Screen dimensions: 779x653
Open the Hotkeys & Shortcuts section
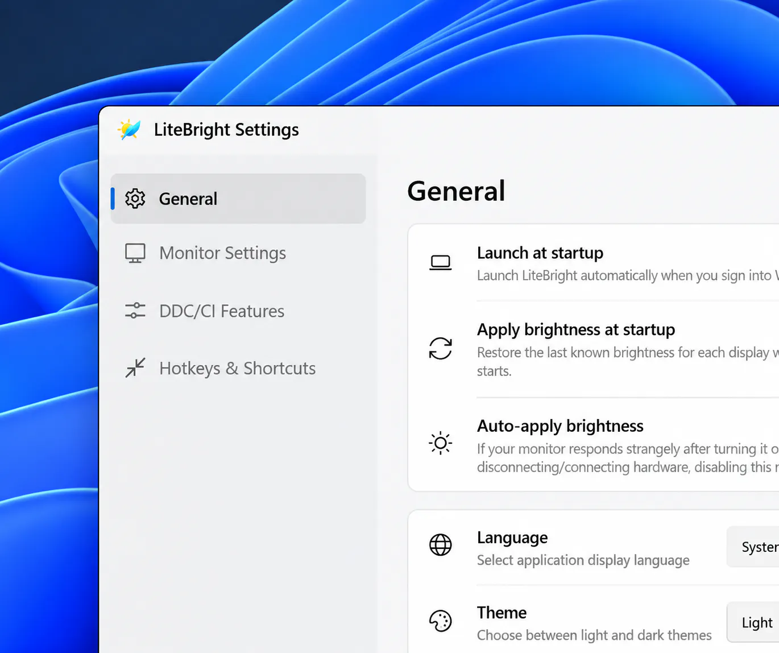click(x=238, y=369)
